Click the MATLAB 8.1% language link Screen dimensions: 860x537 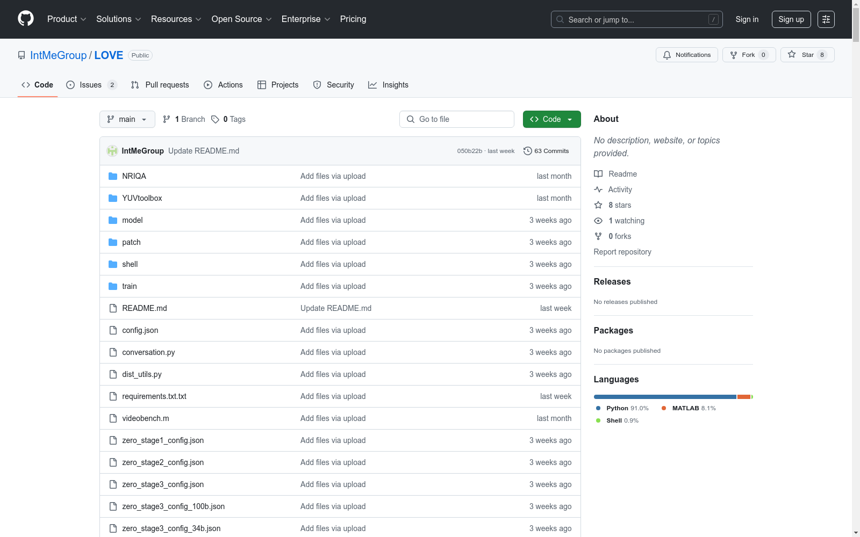tap(689, 408)
